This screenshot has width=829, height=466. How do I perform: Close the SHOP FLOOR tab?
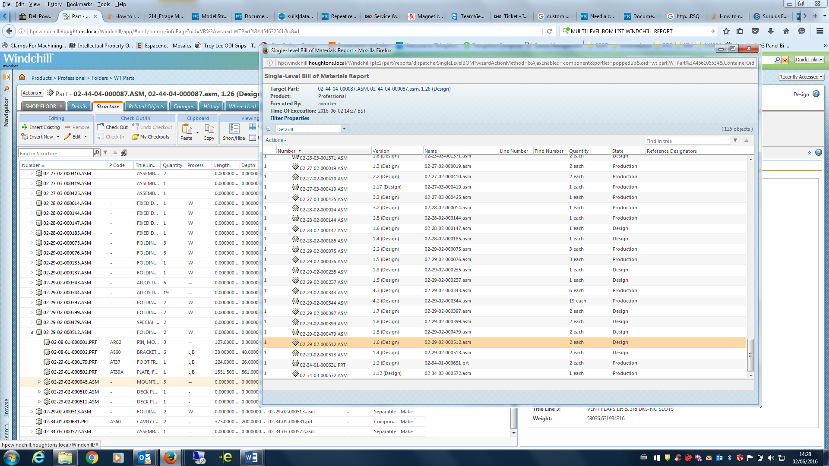pyautogui.click(x=61, y=107)
